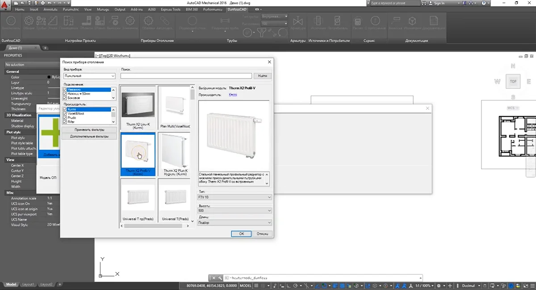
Task: Open the Тип трубы dropdown in ribbon
Action: pos(274,17)
